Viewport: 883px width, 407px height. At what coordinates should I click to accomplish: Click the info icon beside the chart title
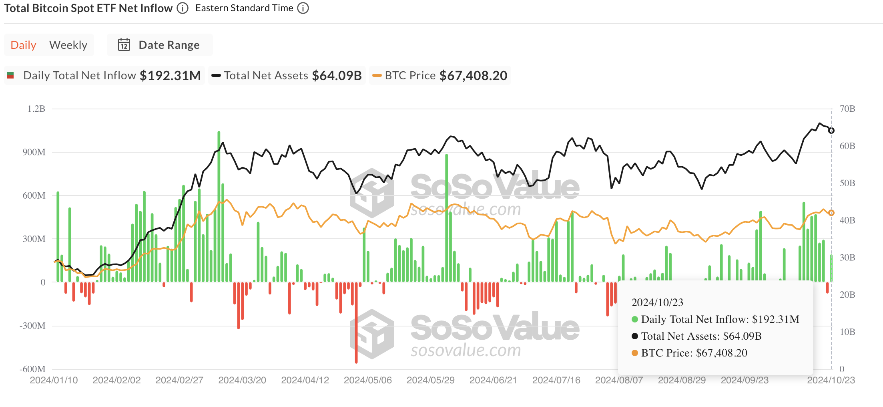(182, 8)
